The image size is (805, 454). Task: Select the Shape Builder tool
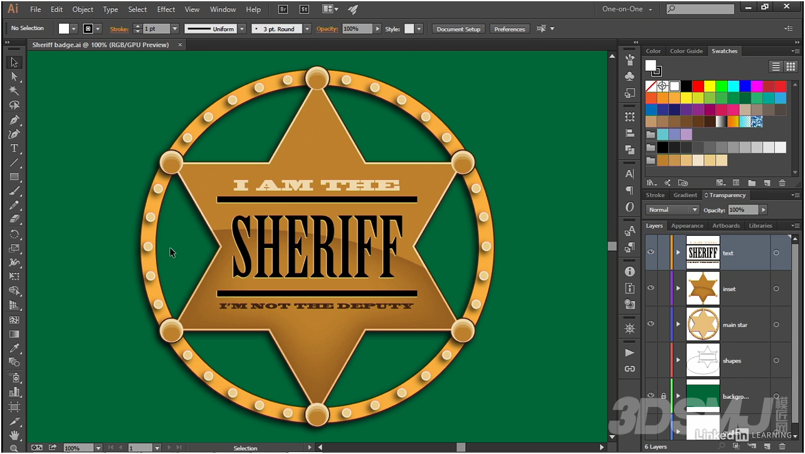(x=14, y=291)
